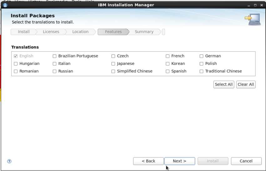Check the Italian translation option
266x171 pixels.
coord(54,64)
